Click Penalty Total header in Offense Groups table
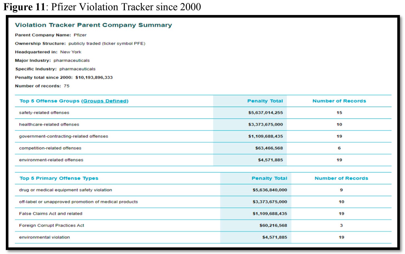The image size is (405, 254). pyautogui.click(x=265, y=101)
